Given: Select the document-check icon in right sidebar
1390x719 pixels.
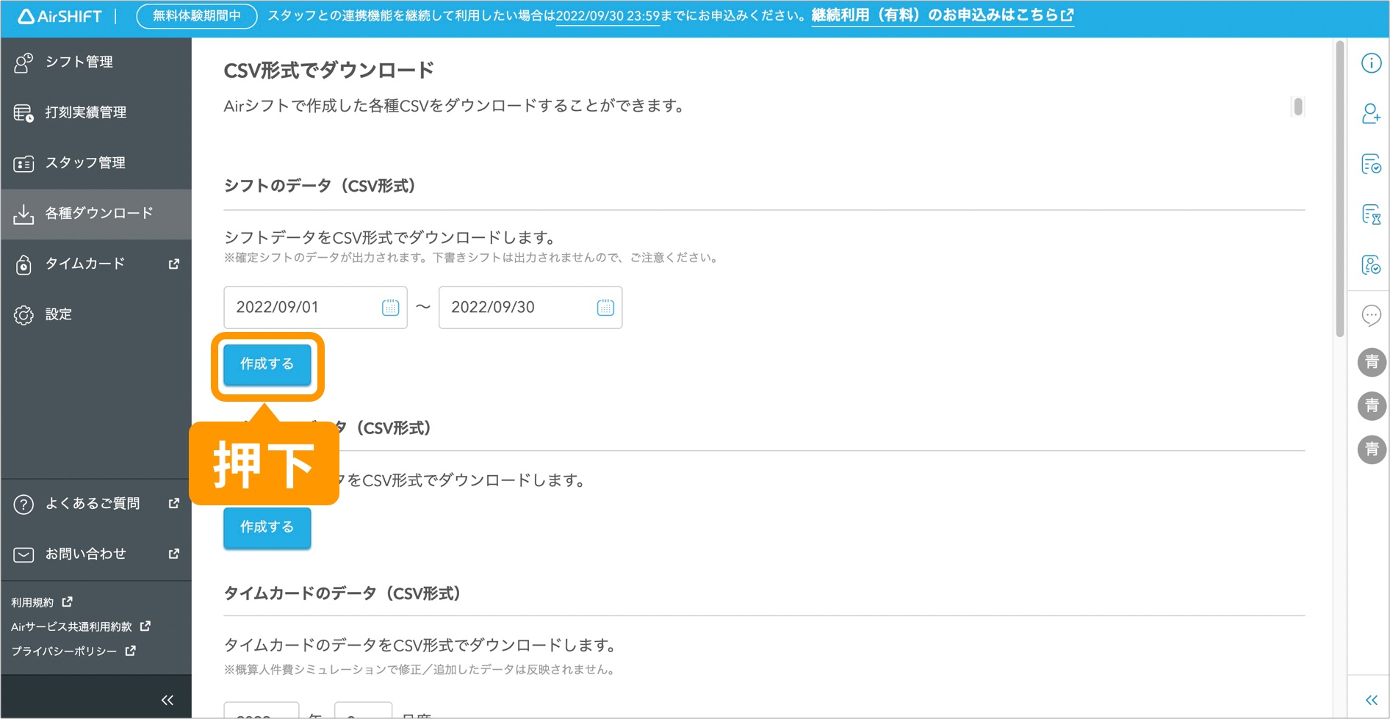Looking at the screenshot, I should 1371,165.
